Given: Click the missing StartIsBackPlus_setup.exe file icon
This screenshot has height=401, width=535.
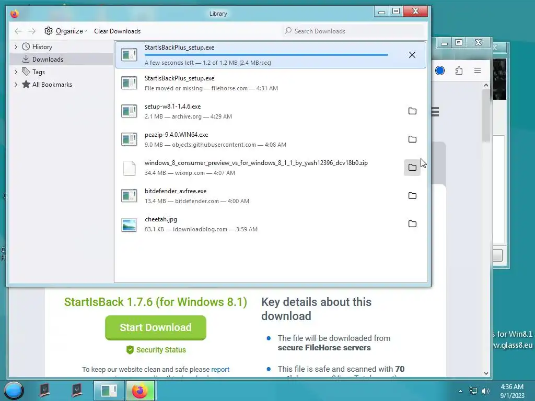Looking at the screenshot, I should point(129,83).
